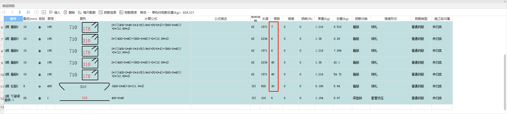Click tie bar shape diagram for 拉筋1
Screen dimensions: 507x114
click(83, 86)
